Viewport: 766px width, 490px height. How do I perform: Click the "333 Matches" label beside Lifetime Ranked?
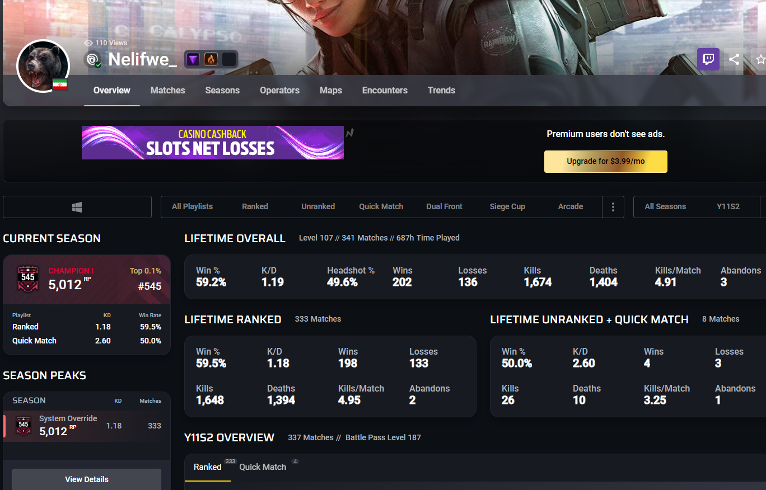tap(318, 319)
